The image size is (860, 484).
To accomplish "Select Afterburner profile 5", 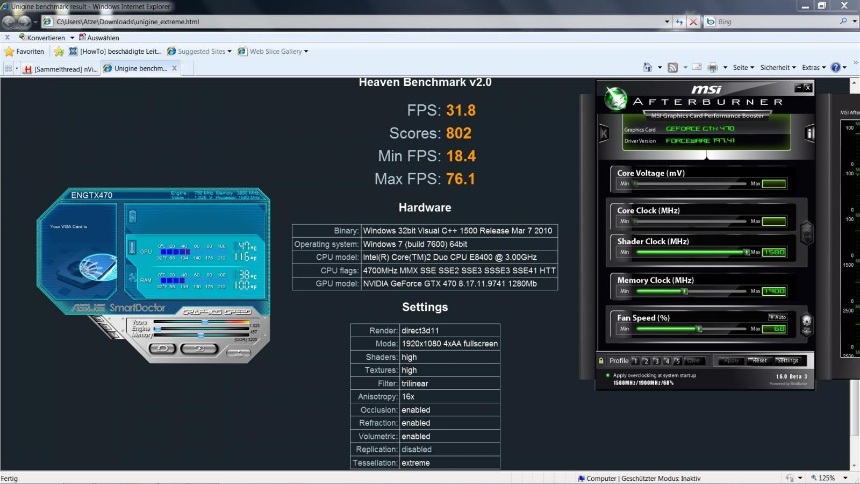I will click(x=677, y=361).
